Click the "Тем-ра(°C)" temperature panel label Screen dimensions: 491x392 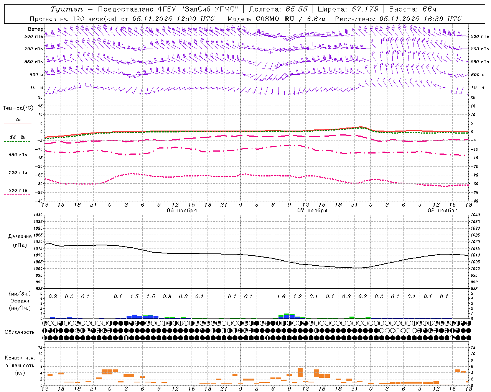tap(18, 108)
